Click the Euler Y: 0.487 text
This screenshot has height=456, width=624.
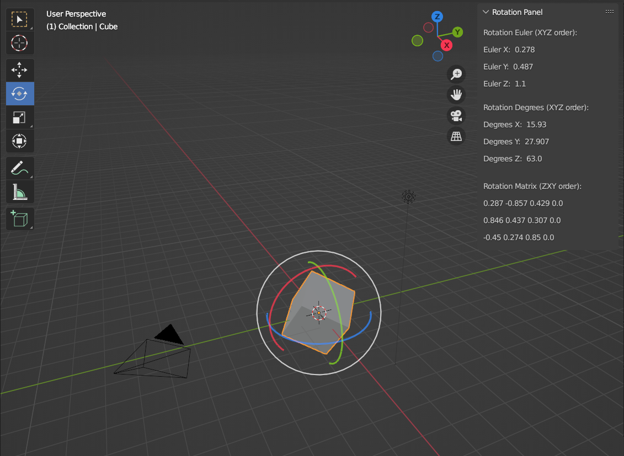coord(508,67)
